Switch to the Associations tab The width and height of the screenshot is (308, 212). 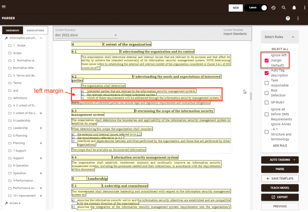click(35, 30)
